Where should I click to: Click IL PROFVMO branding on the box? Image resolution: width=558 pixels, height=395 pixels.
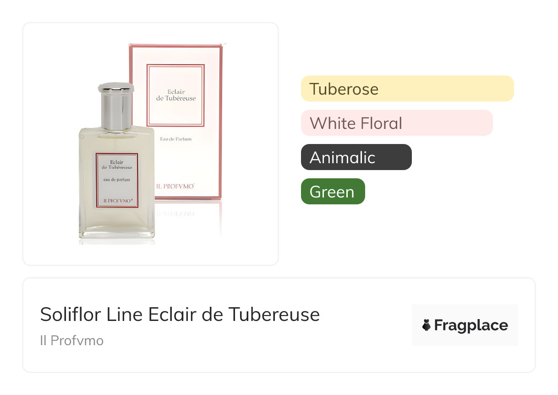(175, 187)
